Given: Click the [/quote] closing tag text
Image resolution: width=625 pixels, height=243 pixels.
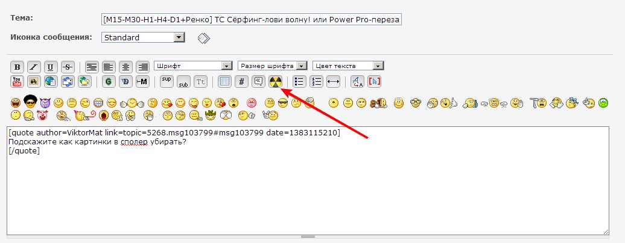Looking at the screenshot, I should point(24,151).
